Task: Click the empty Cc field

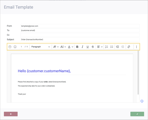Action: point(80,35)
